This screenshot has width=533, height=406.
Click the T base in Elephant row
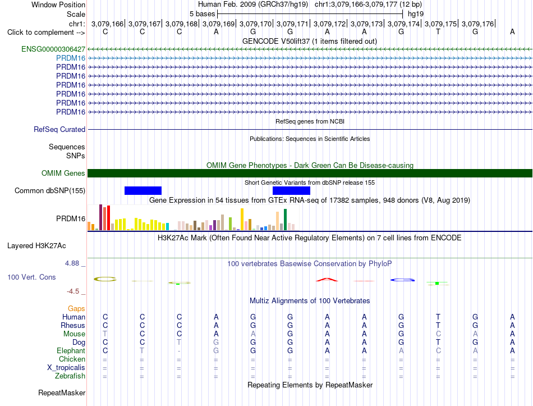pyautogui.click(x=142, y=350)
